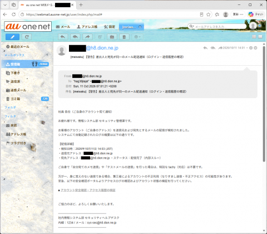This screenshot has height=234, width=267.
Task: Open the アカウント安全確認・アクセス履歴 link
Action: pyautogui.click(x=88, y=190)
